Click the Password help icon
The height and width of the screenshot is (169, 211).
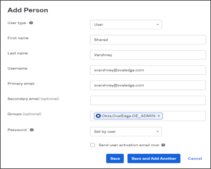coord(32,130)
